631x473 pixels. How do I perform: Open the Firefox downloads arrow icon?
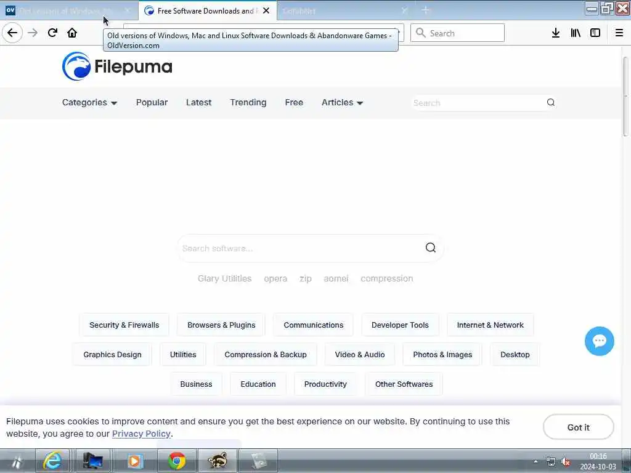[x=555, y=33]
